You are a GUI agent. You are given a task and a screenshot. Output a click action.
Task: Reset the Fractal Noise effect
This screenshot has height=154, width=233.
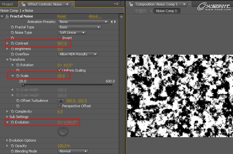point(62,16)
